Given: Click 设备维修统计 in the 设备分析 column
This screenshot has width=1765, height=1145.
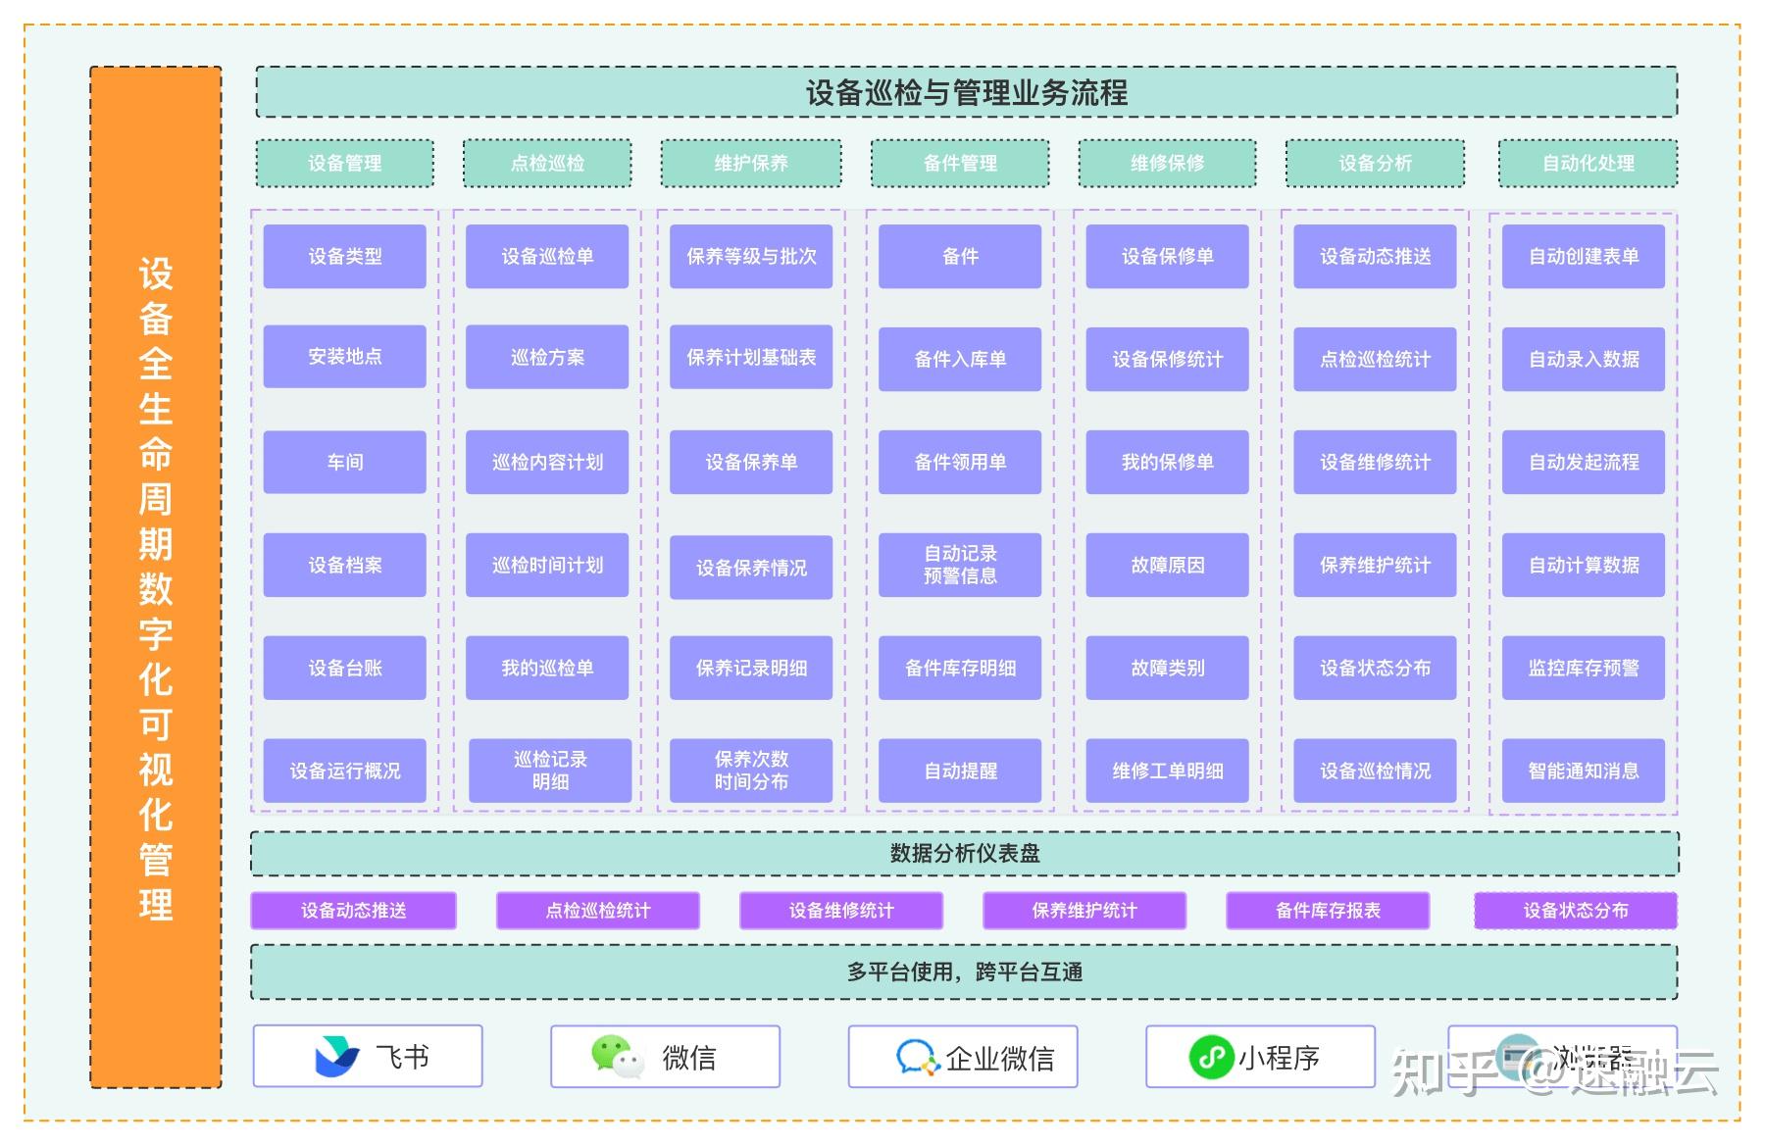Looking at the screenshot, I should click(x=1375, y=462).
